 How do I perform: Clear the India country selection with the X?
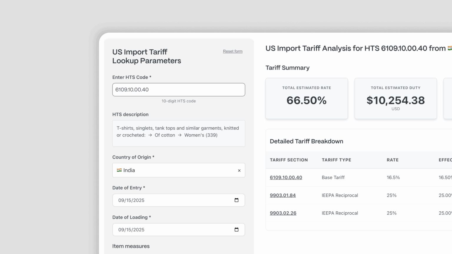click(x=239, y=171)
